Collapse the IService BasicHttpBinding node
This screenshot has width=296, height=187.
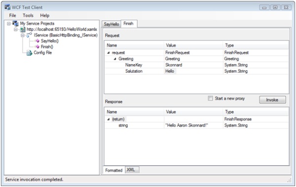click(x=23, y=36)
